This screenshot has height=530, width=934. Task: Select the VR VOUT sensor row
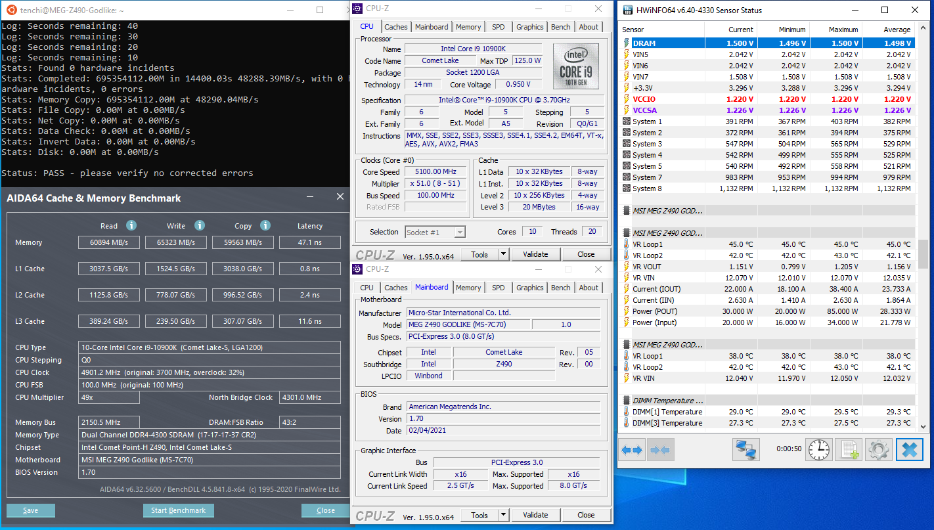(x=767, y=267)
